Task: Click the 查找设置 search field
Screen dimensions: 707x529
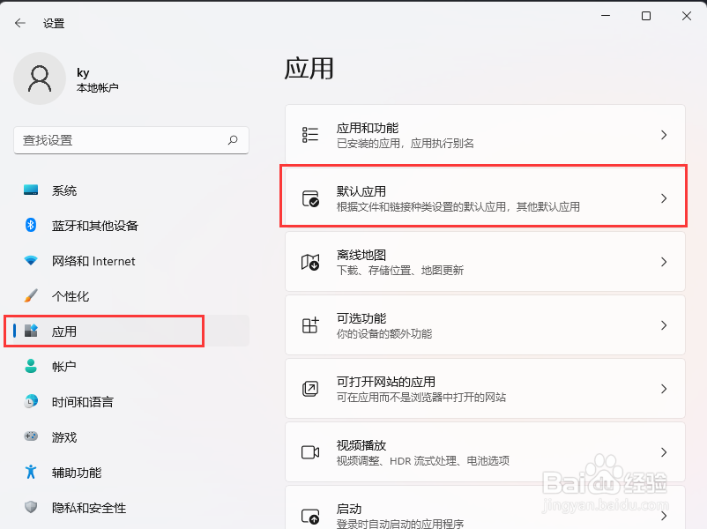Action: (x=131, y=140)
